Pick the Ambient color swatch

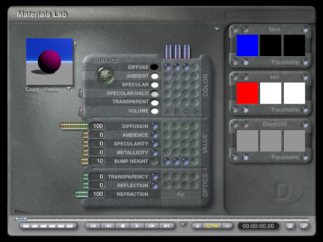[x=154, y=76]
